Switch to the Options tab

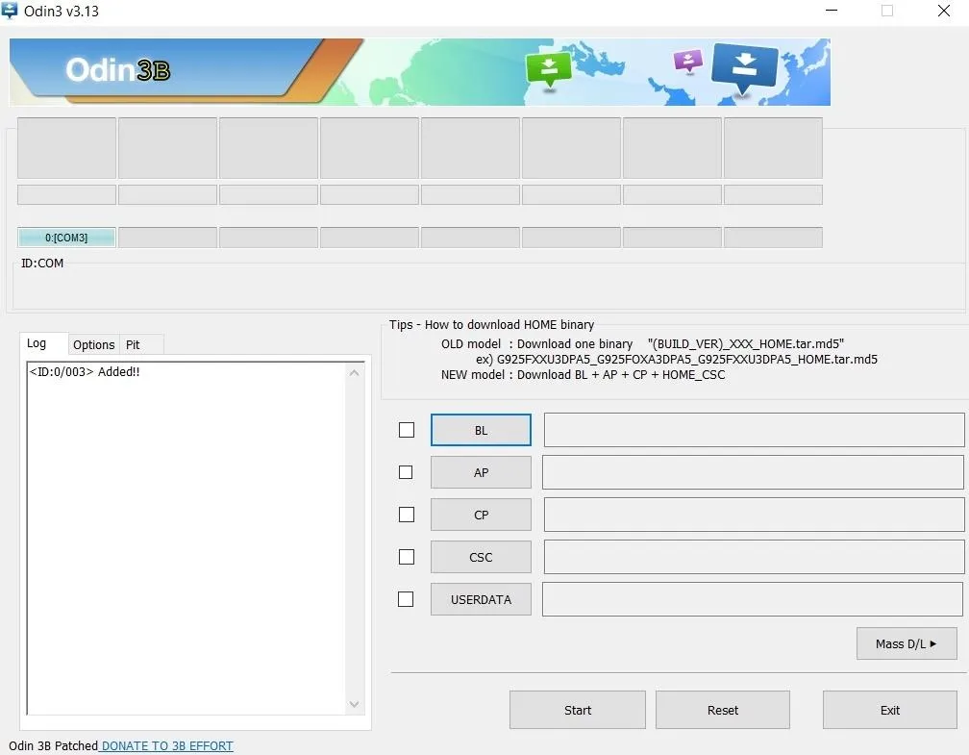[94, 344]
